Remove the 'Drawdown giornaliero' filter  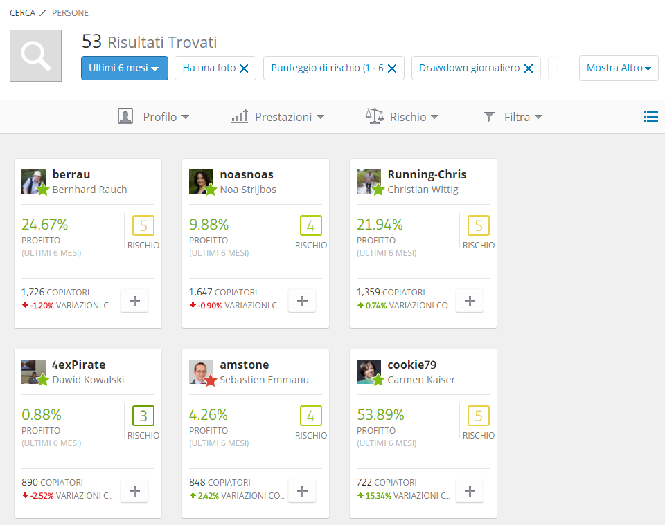529,68
